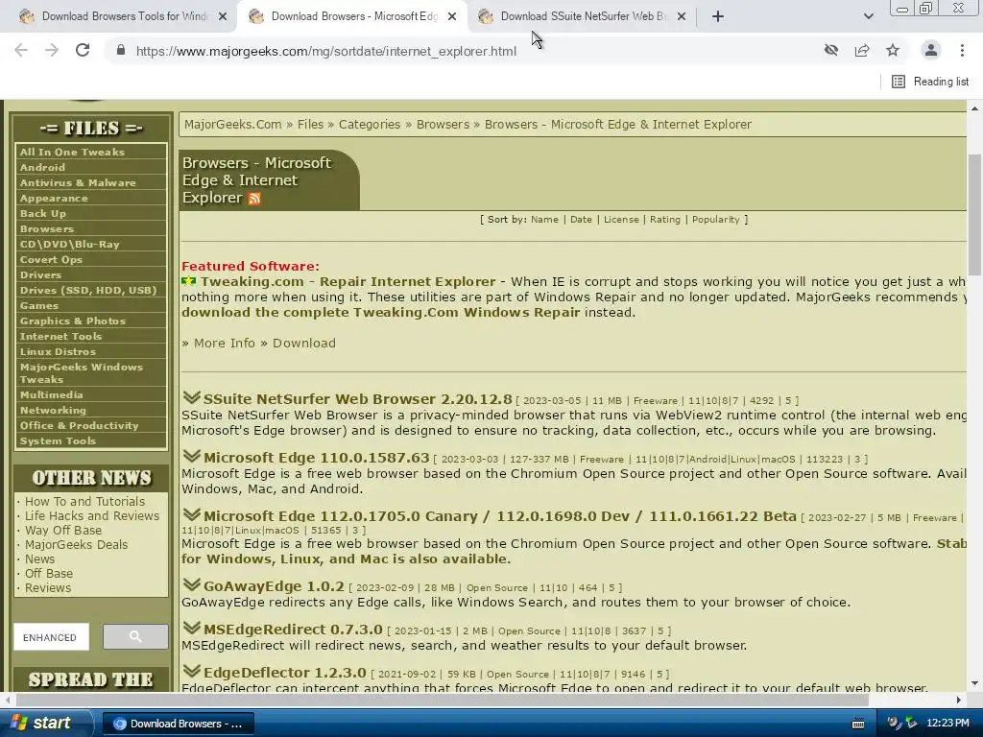983x737 pixels.
Task: Click the magnifier search button
Action: 135,637
